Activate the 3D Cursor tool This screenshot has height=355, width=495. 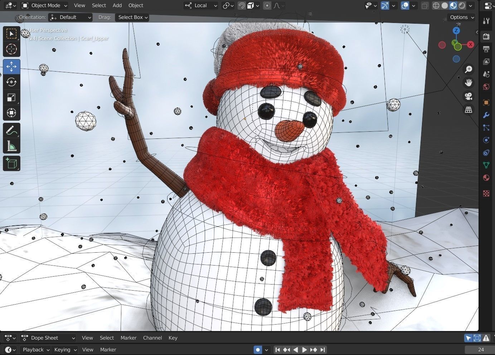coord(11,49)
